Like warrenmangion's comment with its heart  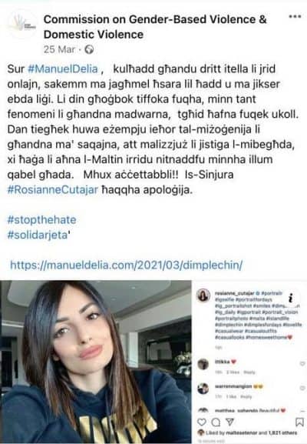[x=302, y=389]
